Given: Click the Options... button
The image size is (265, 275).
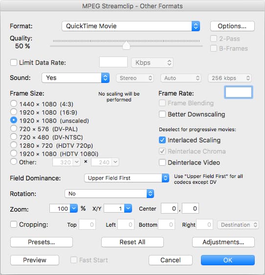Looking at the screenshot, I should coord(232,26).
